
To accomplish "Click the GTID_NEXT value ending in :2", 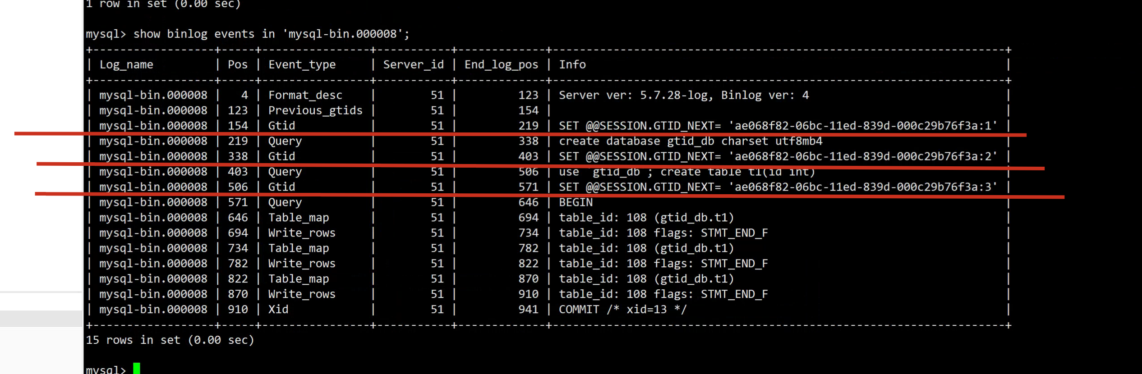I will (x=862, y=156).
